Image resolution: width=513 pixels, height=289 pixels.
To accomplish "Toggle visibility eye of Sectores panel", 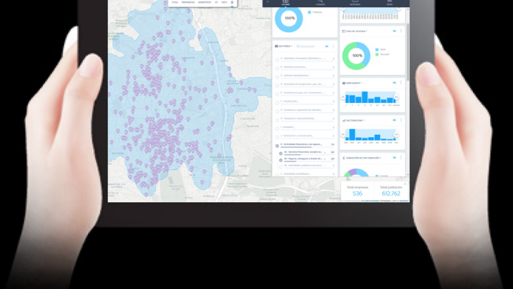I will point(327,47).
